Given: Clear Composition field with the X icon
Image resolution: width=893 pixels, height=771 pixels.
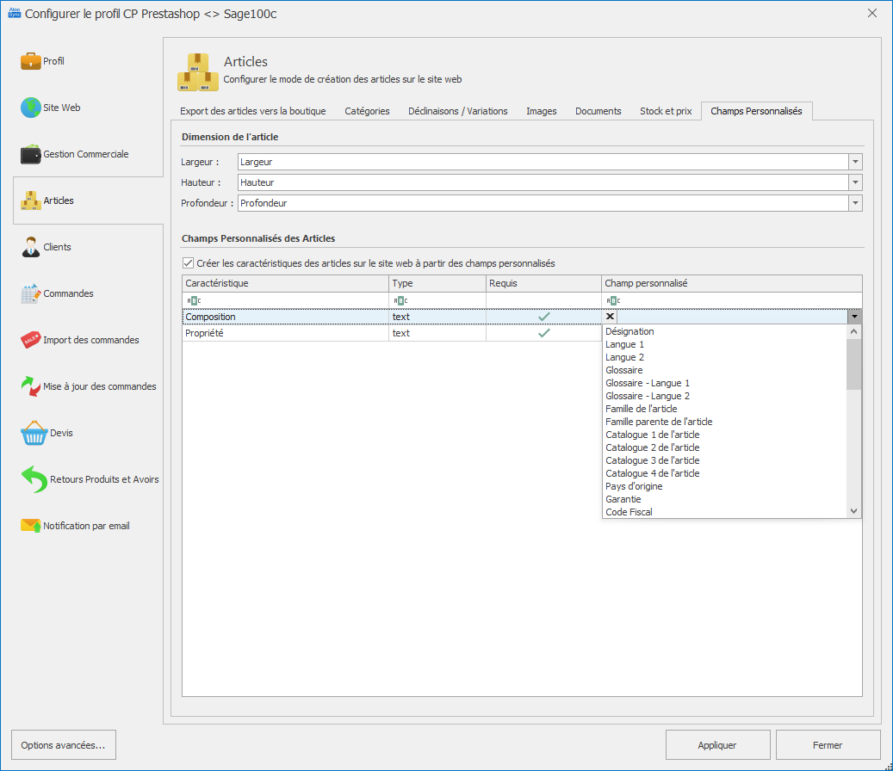Looking at the screenshot, I should pos(610,317).
